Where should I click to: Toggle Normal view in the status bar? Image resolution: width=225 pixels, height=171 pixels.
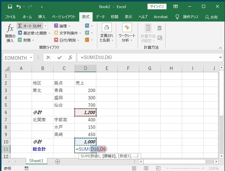pyautogui.click(x=134, y=168)
